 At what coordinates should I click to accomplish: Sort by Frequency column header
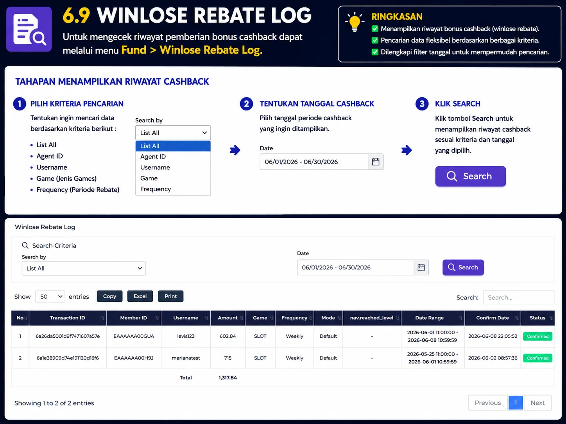[x=294, y=318]
